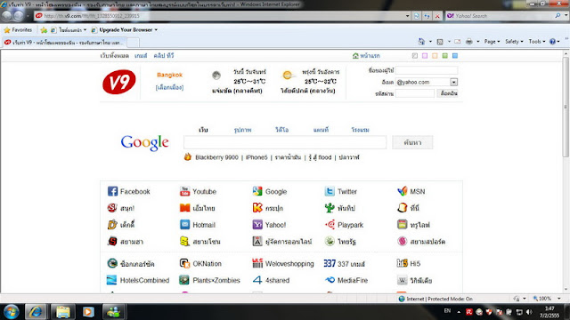Select the orange theme color swatch

435,55
